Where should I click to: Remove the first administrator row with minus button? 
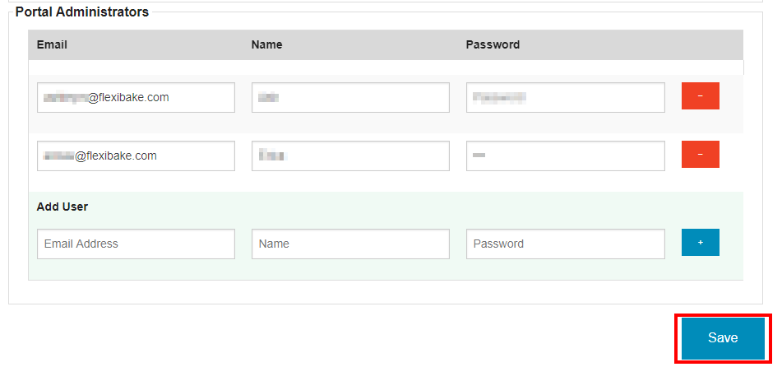(x=701, y=96)
